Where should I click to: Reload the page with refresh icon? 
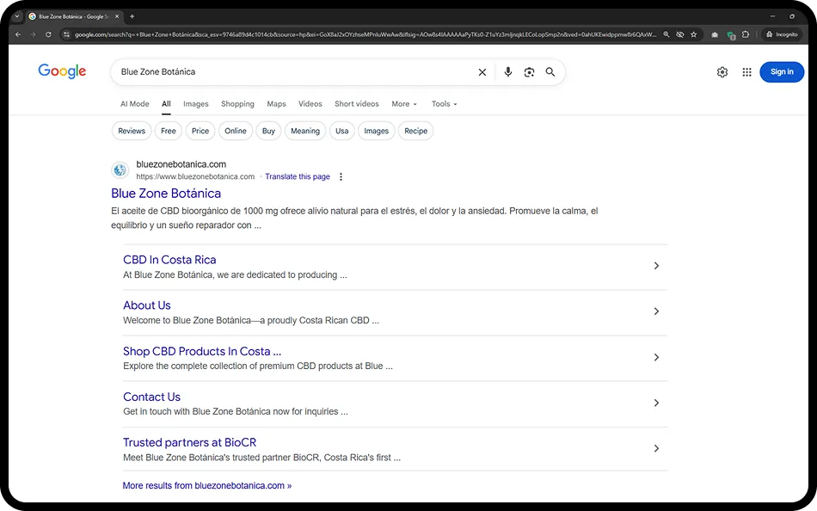(x=48, y=34)
